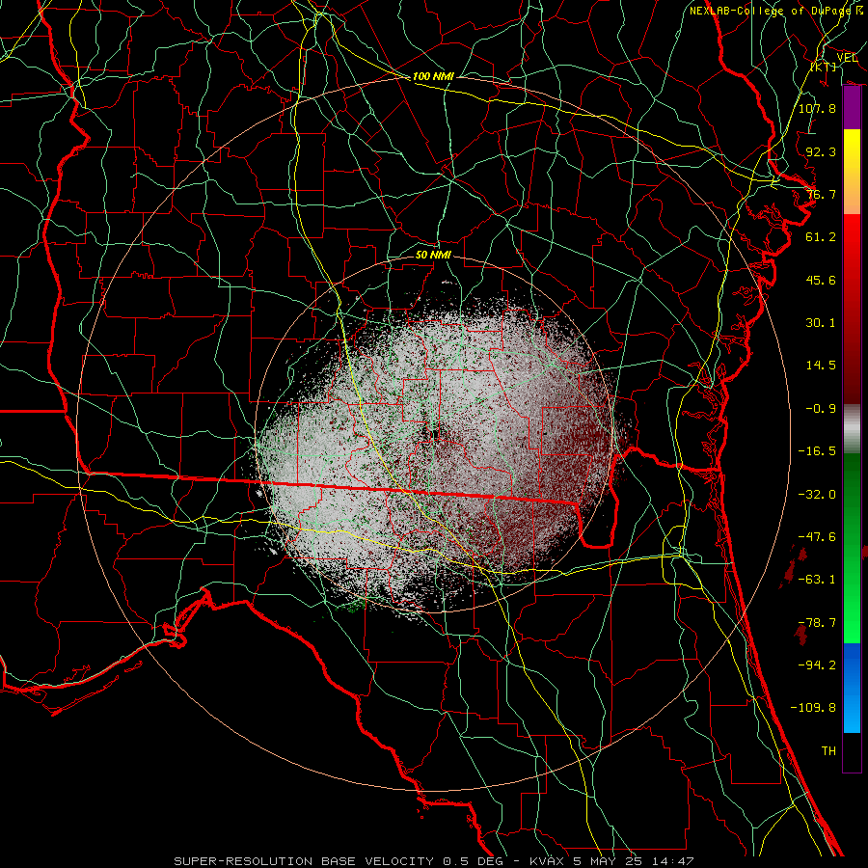Click the "50 NMI" range ring label
Viewport: 868px width, 868px height.
(433, 255)
